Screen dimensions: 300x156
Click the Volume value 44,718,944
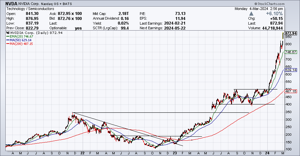(x=272, y=28)
